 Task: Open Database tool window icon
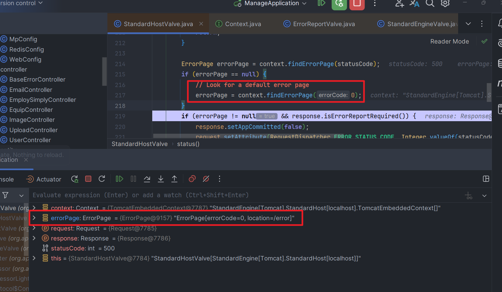[x=500, y=63]
